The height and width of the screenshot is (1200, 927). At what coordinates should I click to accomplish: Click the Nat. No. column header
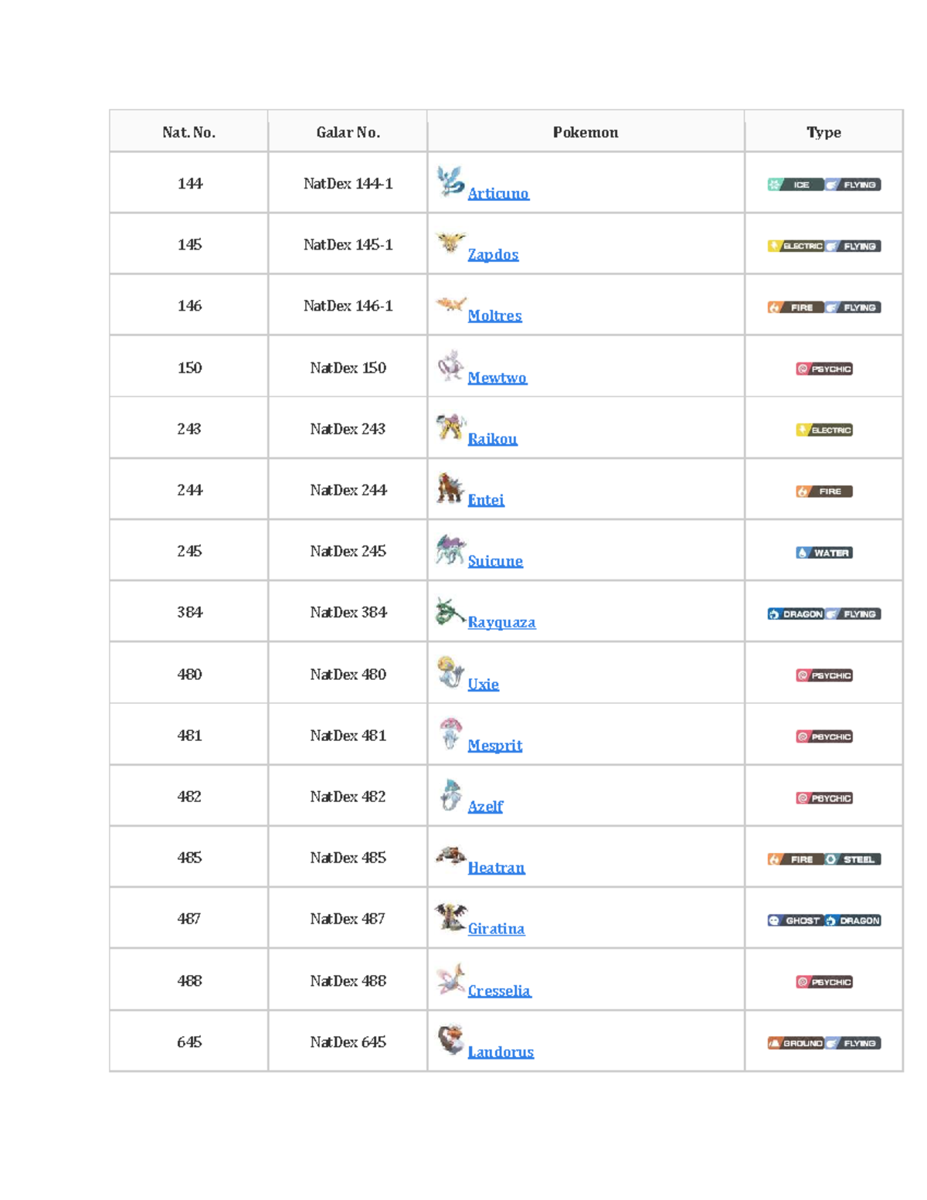click(189, 131)
